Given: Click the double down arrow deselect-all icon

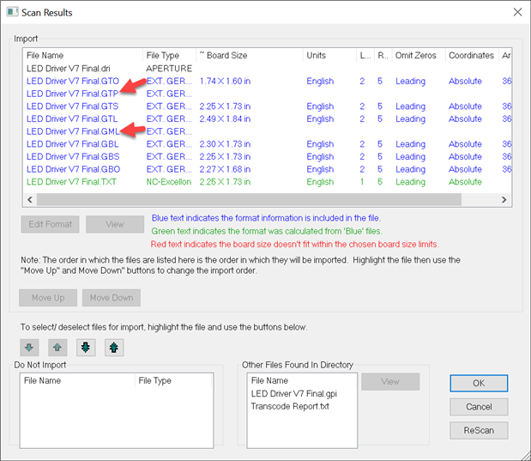Looking at the screenshot, I should [86, 348].
